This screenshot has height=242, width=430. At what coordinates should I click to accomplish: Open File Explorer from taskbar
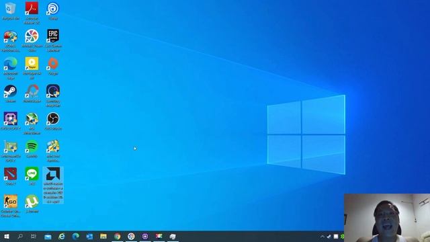point(103,236)
